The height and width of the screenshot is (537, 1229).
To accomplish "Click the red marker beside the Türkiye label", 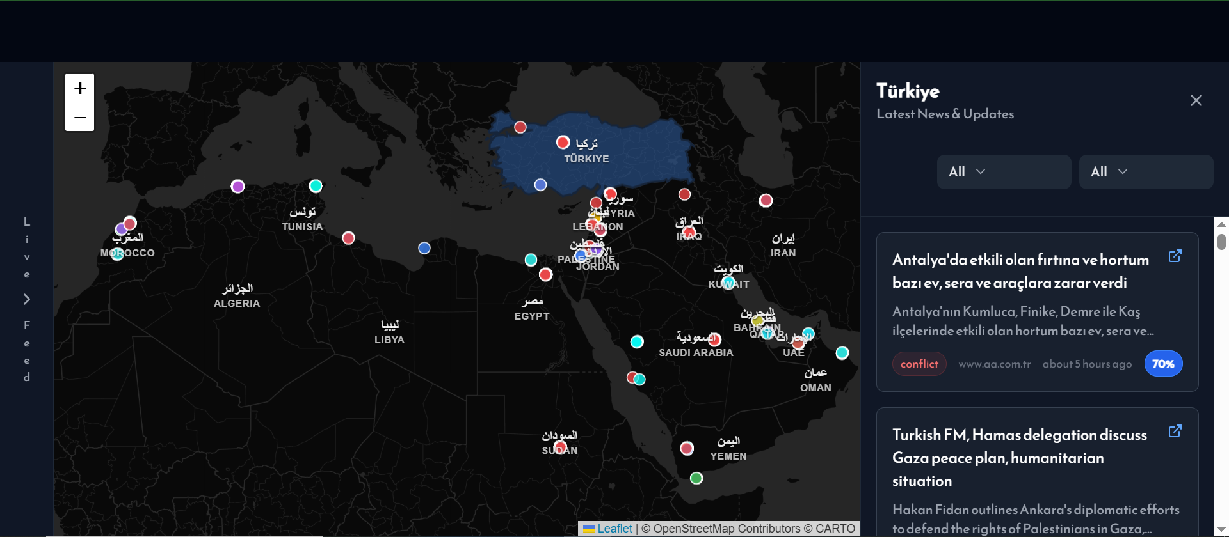I will pyautogui.click(x=563, y=142).
